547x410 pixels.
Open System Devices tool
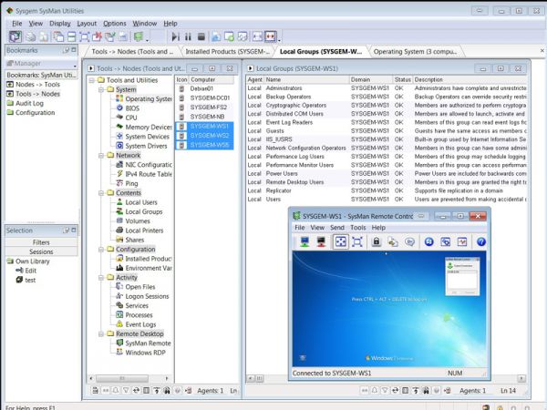147,137
